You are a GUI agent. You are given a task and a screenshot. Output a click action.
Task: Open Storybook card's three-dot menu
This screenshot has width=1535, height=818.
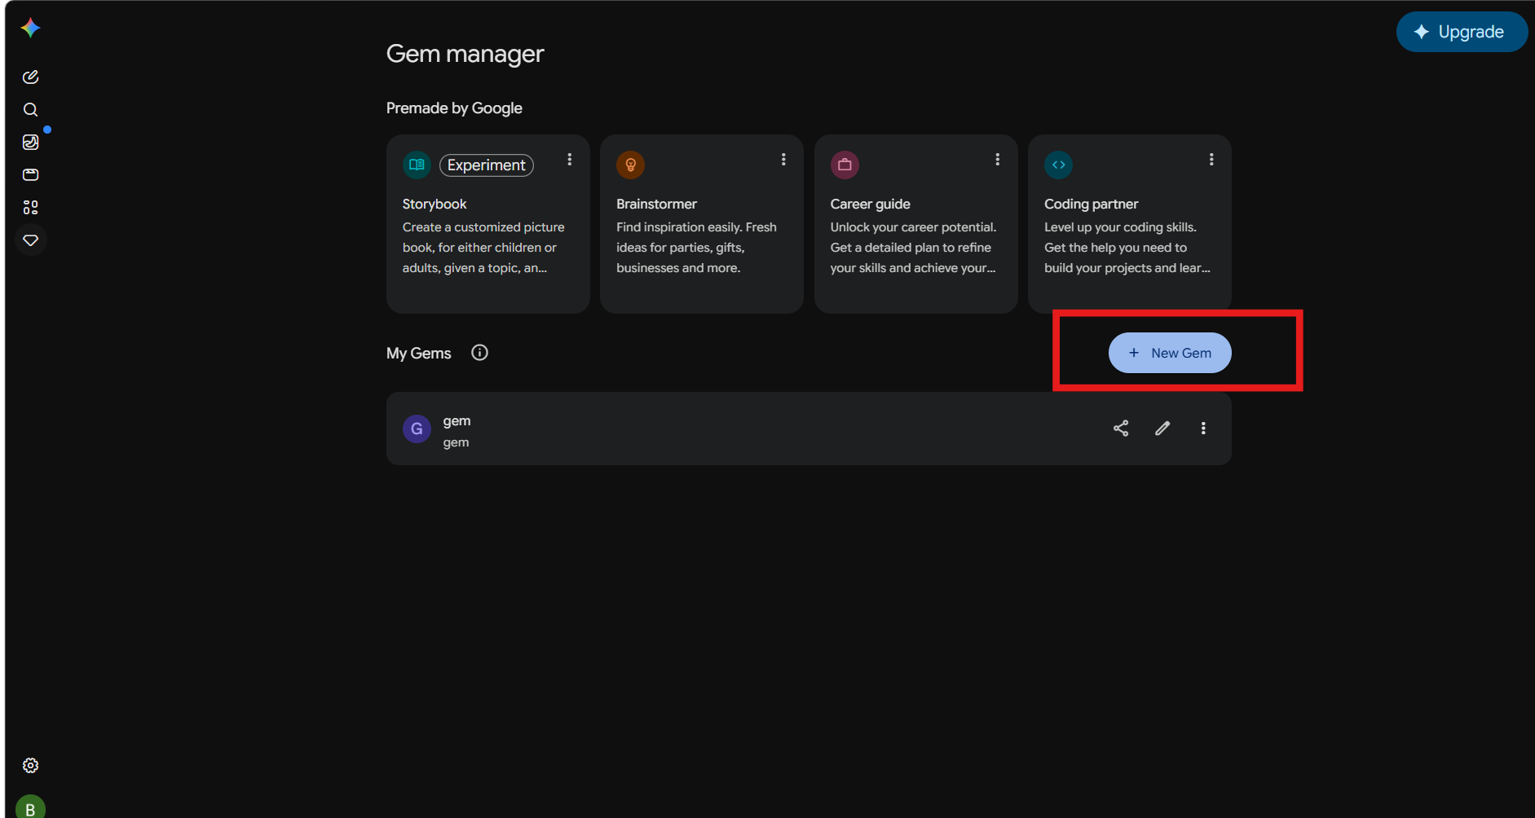570,160
